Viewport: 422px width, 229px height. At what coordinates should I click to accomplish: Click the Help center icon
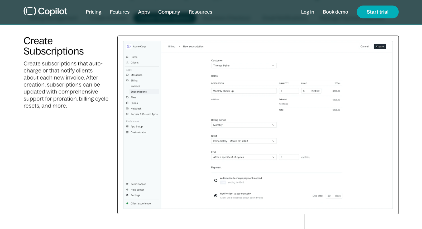(x=127, y=190)
